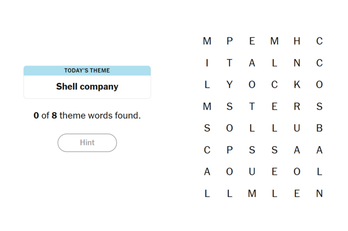The image size is (348, 231).
Task: Select the letter P in the top row
Action: [x=230, y=41]
